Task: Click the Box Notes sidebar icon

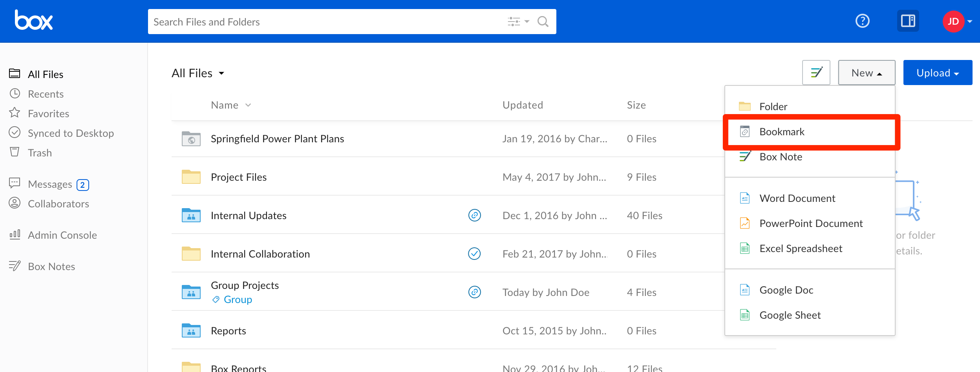Action: (x=15, y=266)
